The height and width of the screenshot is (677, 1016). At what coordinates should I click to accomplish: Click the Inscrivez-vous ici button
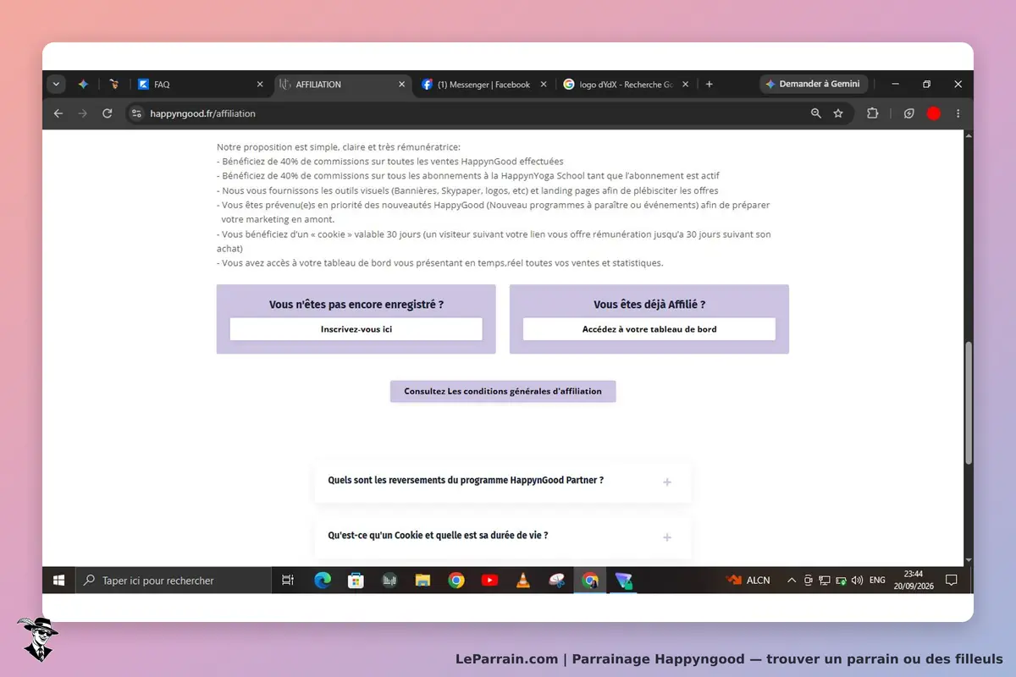[x=356, y=329]
